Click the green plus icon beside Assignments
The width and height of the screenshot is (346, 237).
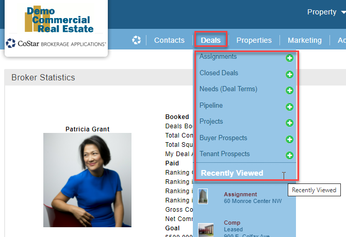pyautogui.click(x=289, y=58)
